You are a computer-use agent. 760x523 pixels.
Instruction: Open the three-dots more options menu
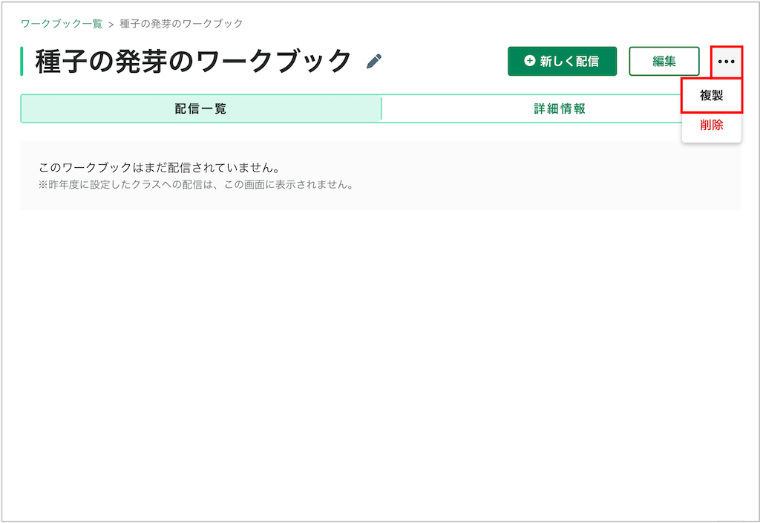pos(726,62)
